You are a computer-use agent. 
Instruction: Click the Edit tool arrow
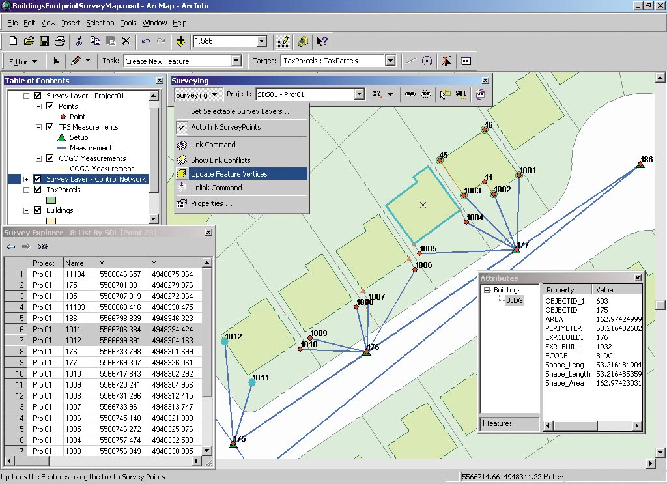click(x=56, y=61)
